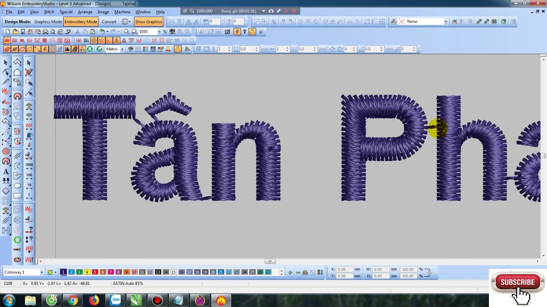
Task: Click the Cut scissors icon
Action: point(77,32)
